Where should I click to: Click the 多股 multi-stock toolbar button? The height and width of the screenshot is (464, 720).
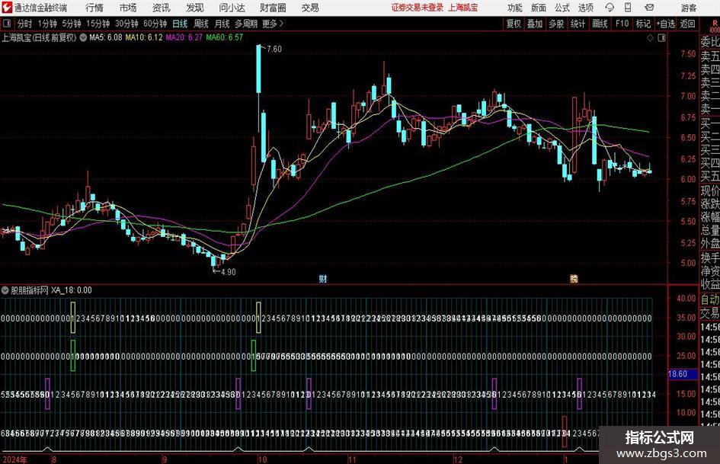tap(556, 24)
